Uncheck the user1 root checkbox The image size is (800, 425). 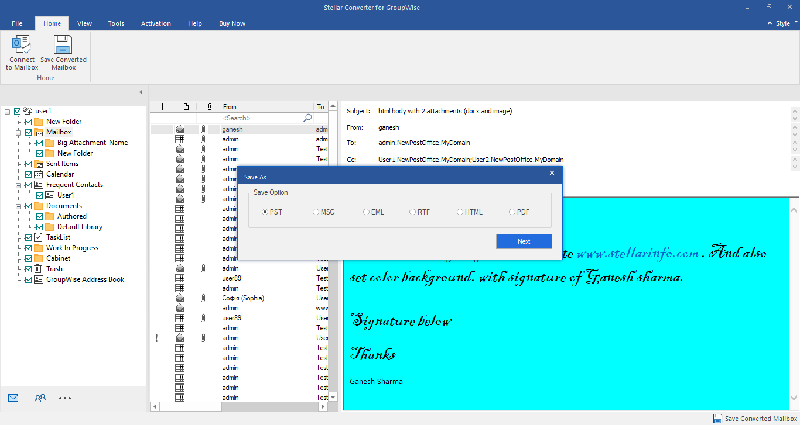point(18,111)
